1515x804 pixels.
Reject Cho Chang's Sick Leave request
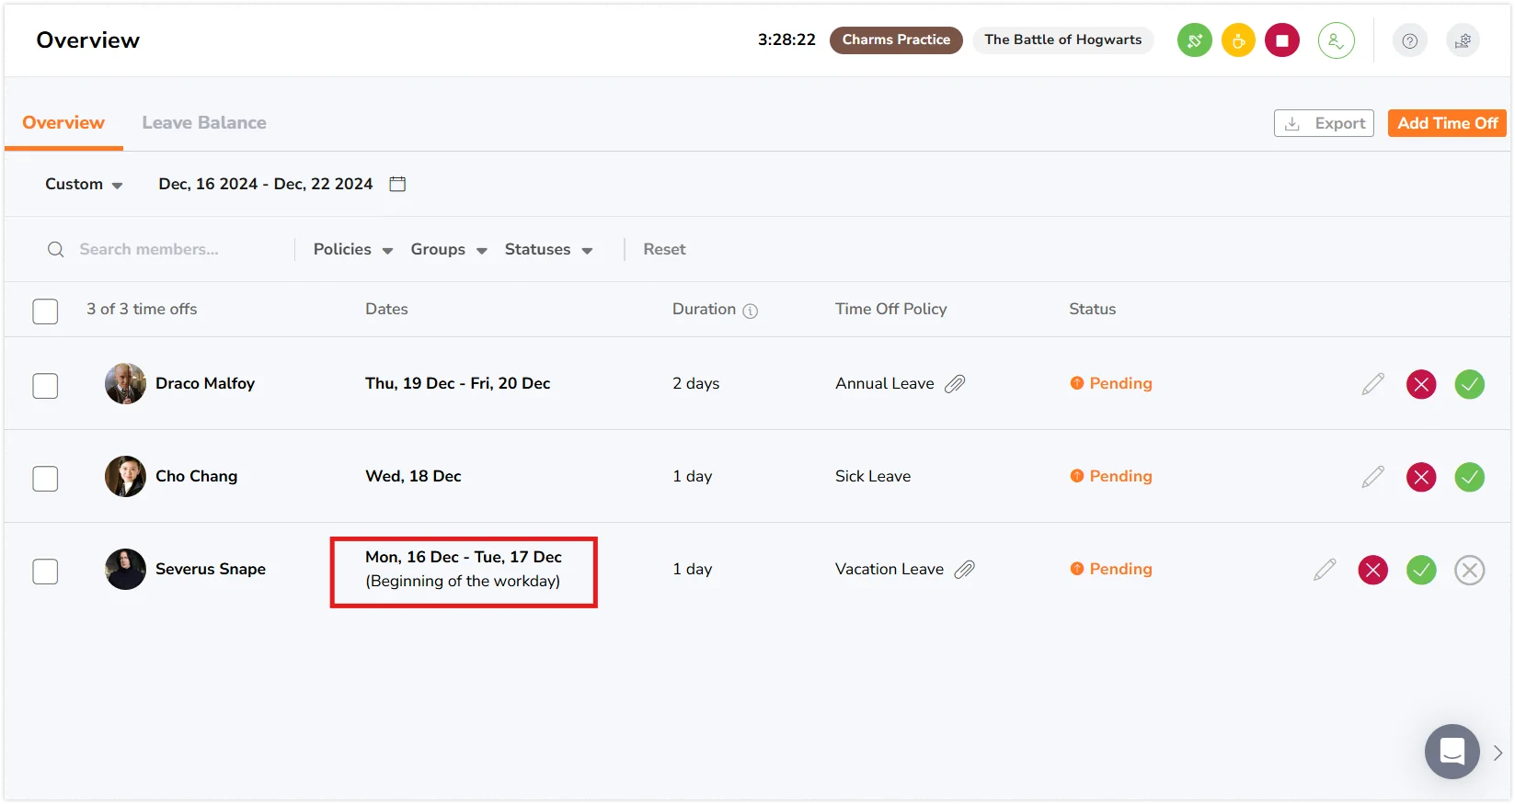1421,477
